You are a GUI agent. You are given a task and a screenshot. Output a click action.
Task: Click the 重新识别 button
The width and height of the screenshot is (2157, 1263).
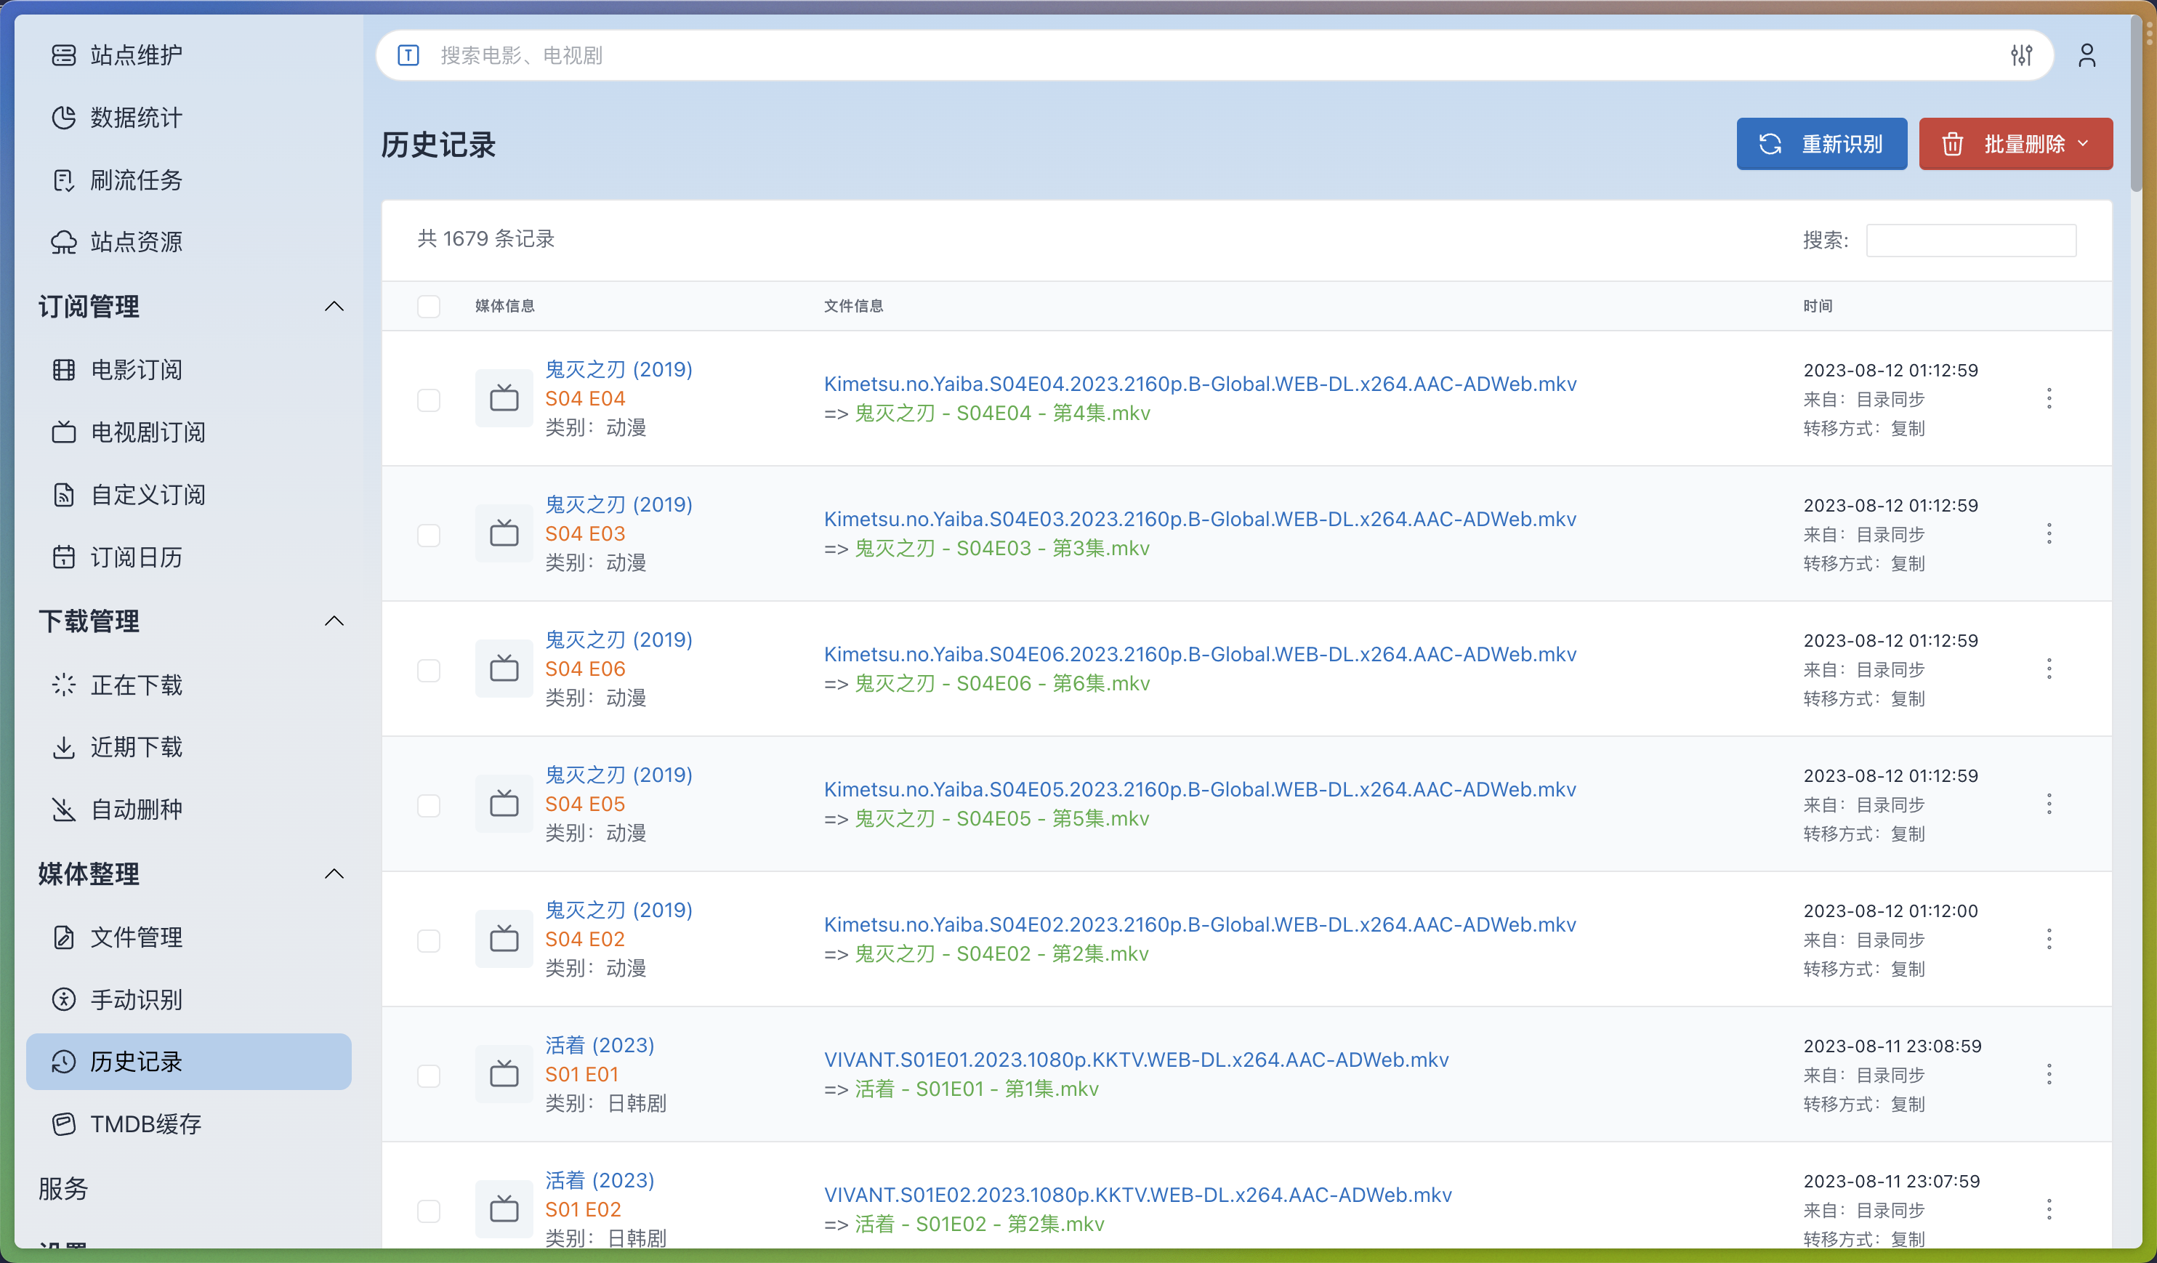[x=1821, y=144]
